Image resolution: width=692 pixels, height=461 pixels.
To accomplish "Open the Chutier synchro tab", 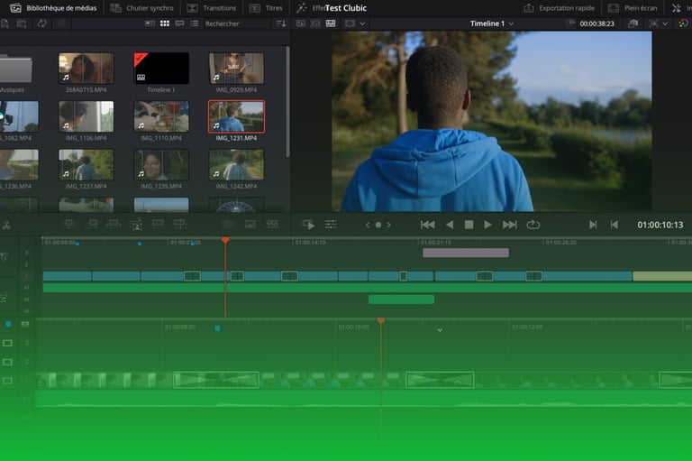I will tap(141, 8).
